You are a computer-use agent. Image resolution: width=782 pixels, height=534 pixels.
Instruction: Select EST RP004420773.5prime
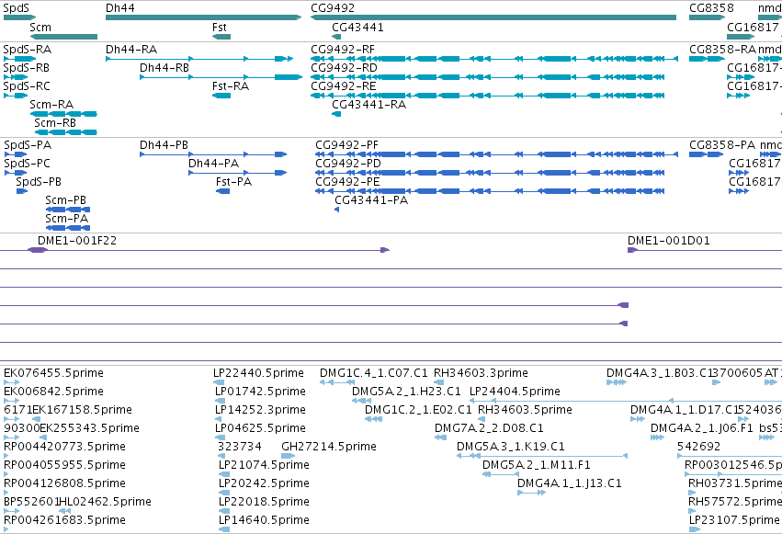64,447
